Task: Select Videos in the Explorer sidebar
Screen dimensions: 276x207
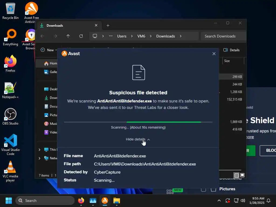Action: [x=51, y=132]
